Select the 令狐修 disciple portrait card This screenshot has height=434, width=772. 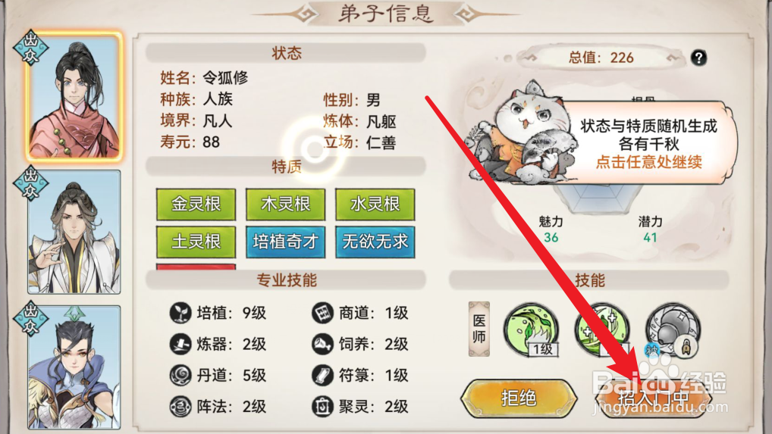coord(74,97)
